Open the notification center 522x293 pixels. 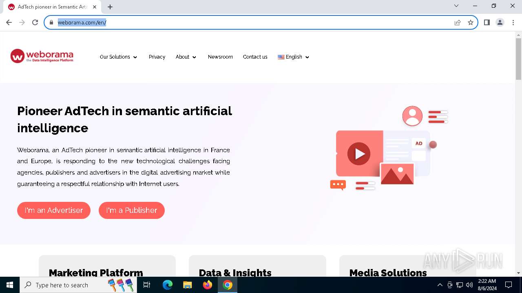coord(509,285)
